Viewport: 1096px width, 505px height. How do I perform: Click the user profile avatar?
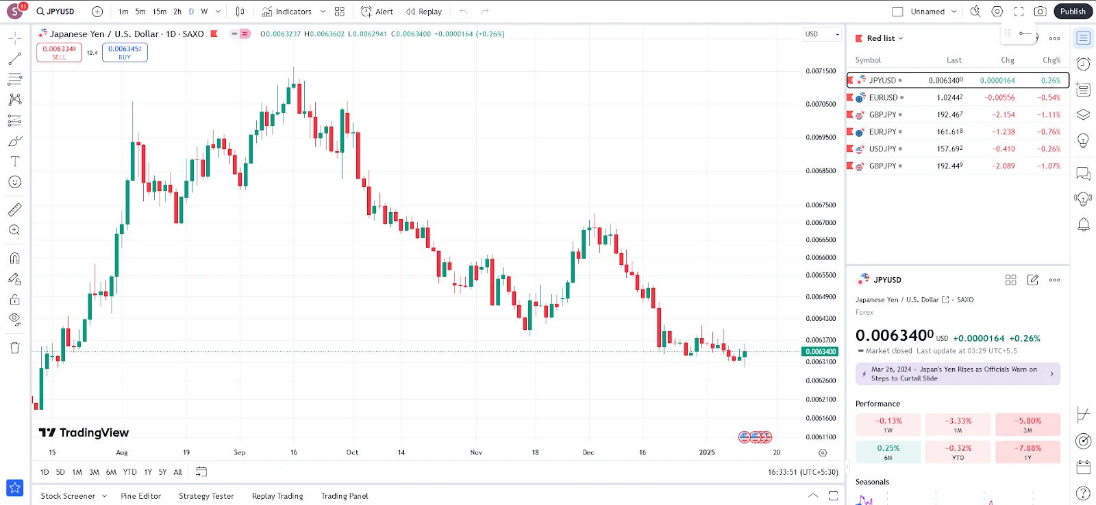pos(15,12)
